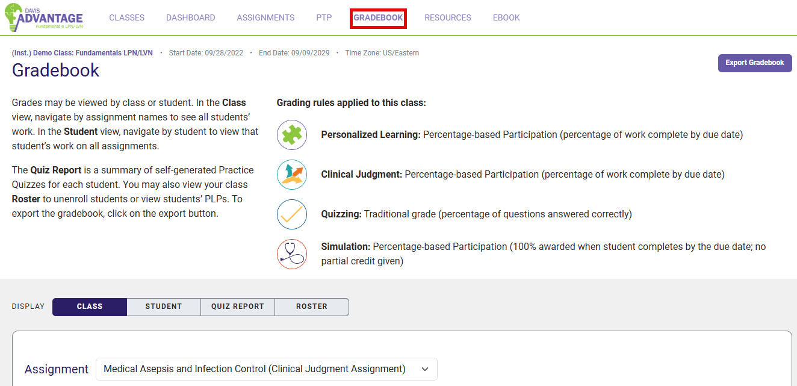Select the Gradebook tab

[x=378, y=18]
